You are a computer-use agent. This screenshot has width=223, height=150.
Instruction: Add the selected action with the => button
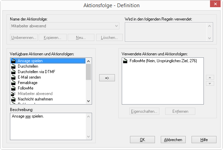(107, 78)
